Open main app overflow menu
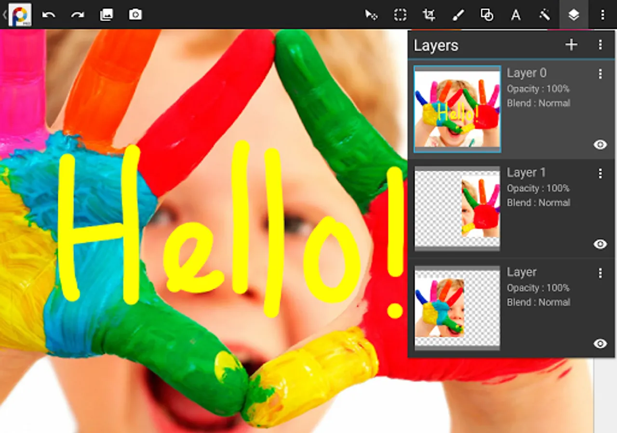Viewport: 617px width, 433px height. pos(602,15)
